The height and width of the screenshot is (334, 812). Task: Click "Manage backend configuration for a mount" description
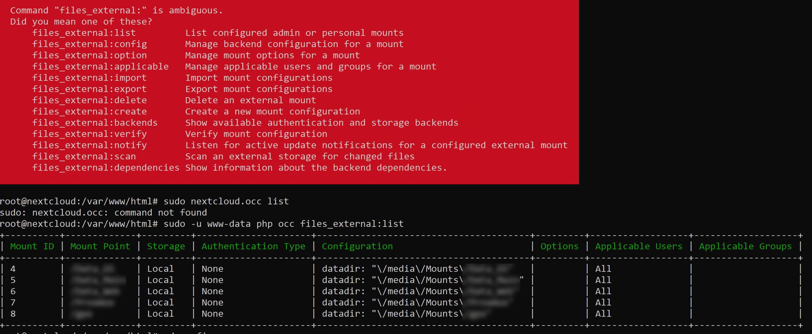click(x=294, y=44)
